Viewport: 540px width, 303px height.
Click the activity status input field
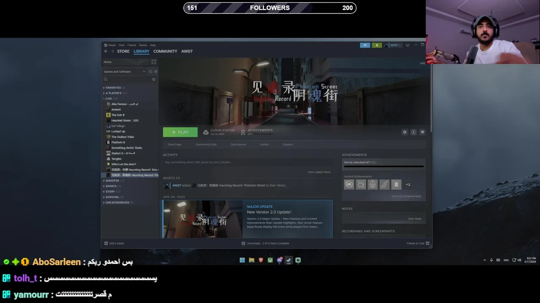(x=248, y=162)
